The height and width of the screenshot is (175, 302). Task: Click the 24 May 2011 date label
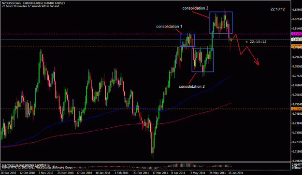pos(217,173)
